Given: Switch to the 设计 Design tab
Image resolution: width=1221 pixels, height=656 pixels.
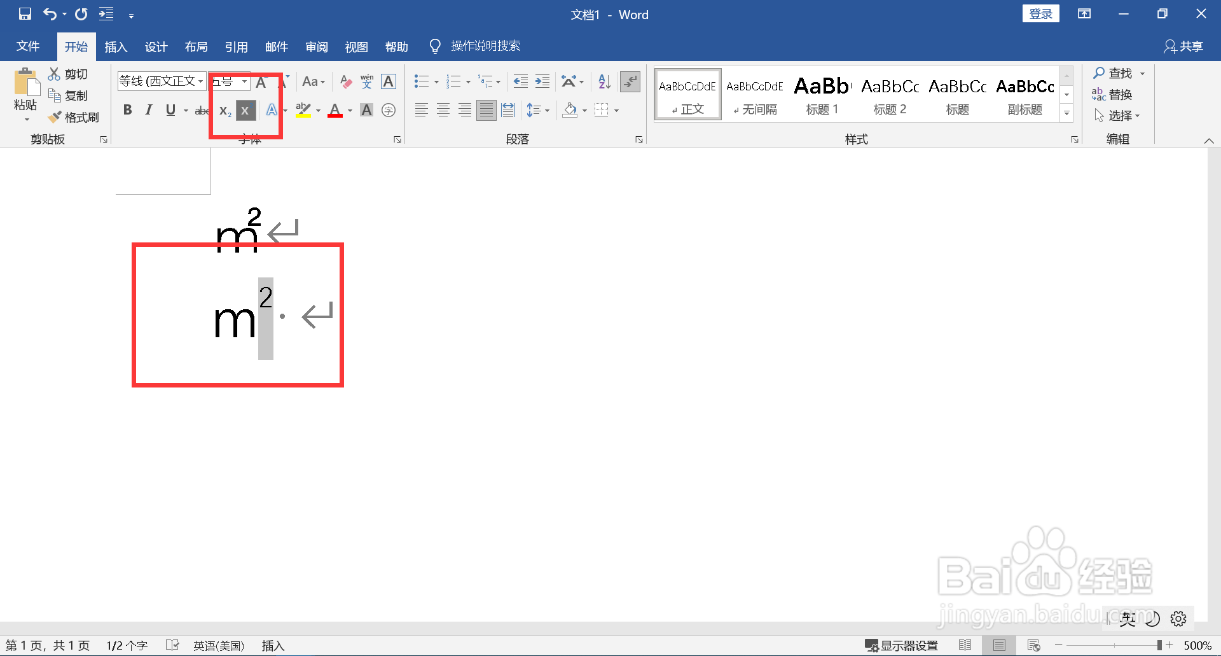Looking at the screenshot, I should (x=156, y=46).
